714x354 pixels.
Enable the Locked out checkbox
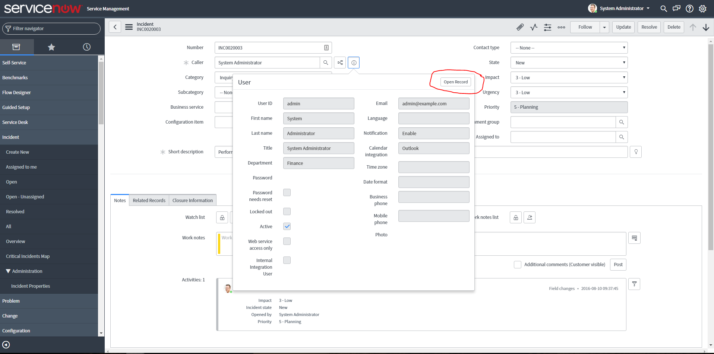tap(287, 211)
